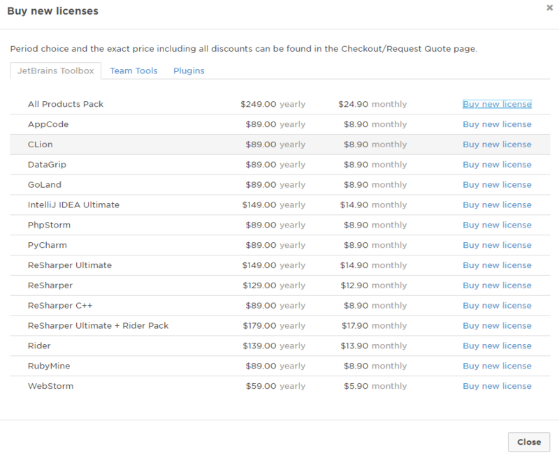
Task: Buy new license for WebStorm
Action: 497,386
